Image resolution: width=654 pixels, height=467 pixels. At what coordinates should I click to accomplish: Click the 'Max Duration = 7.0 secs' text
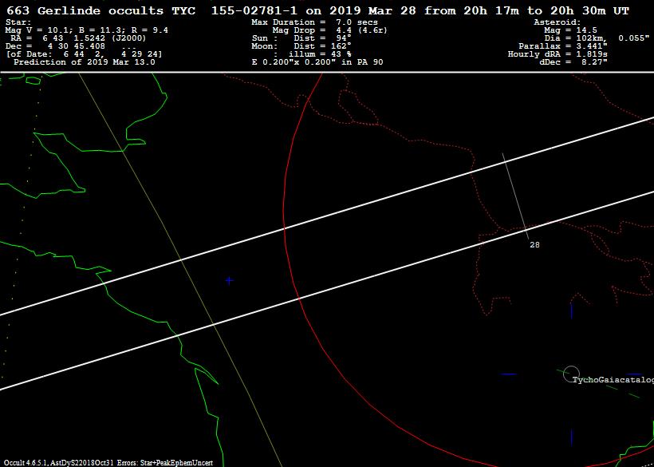(314, 22)
